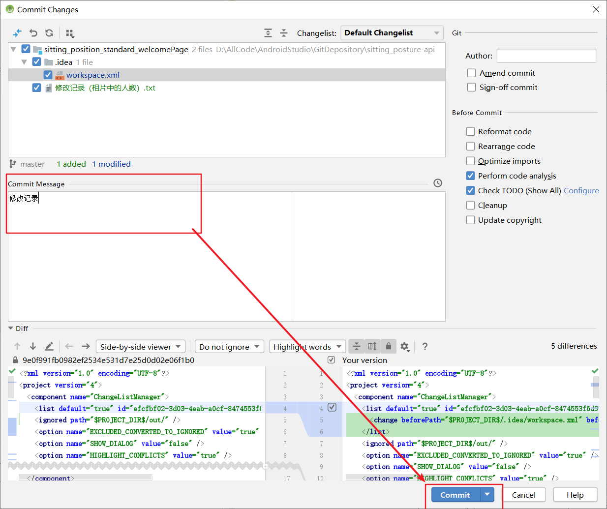Enable Optimize imports checkbox
The height and width of the screenshot is (509, 607).
[471, 161]
